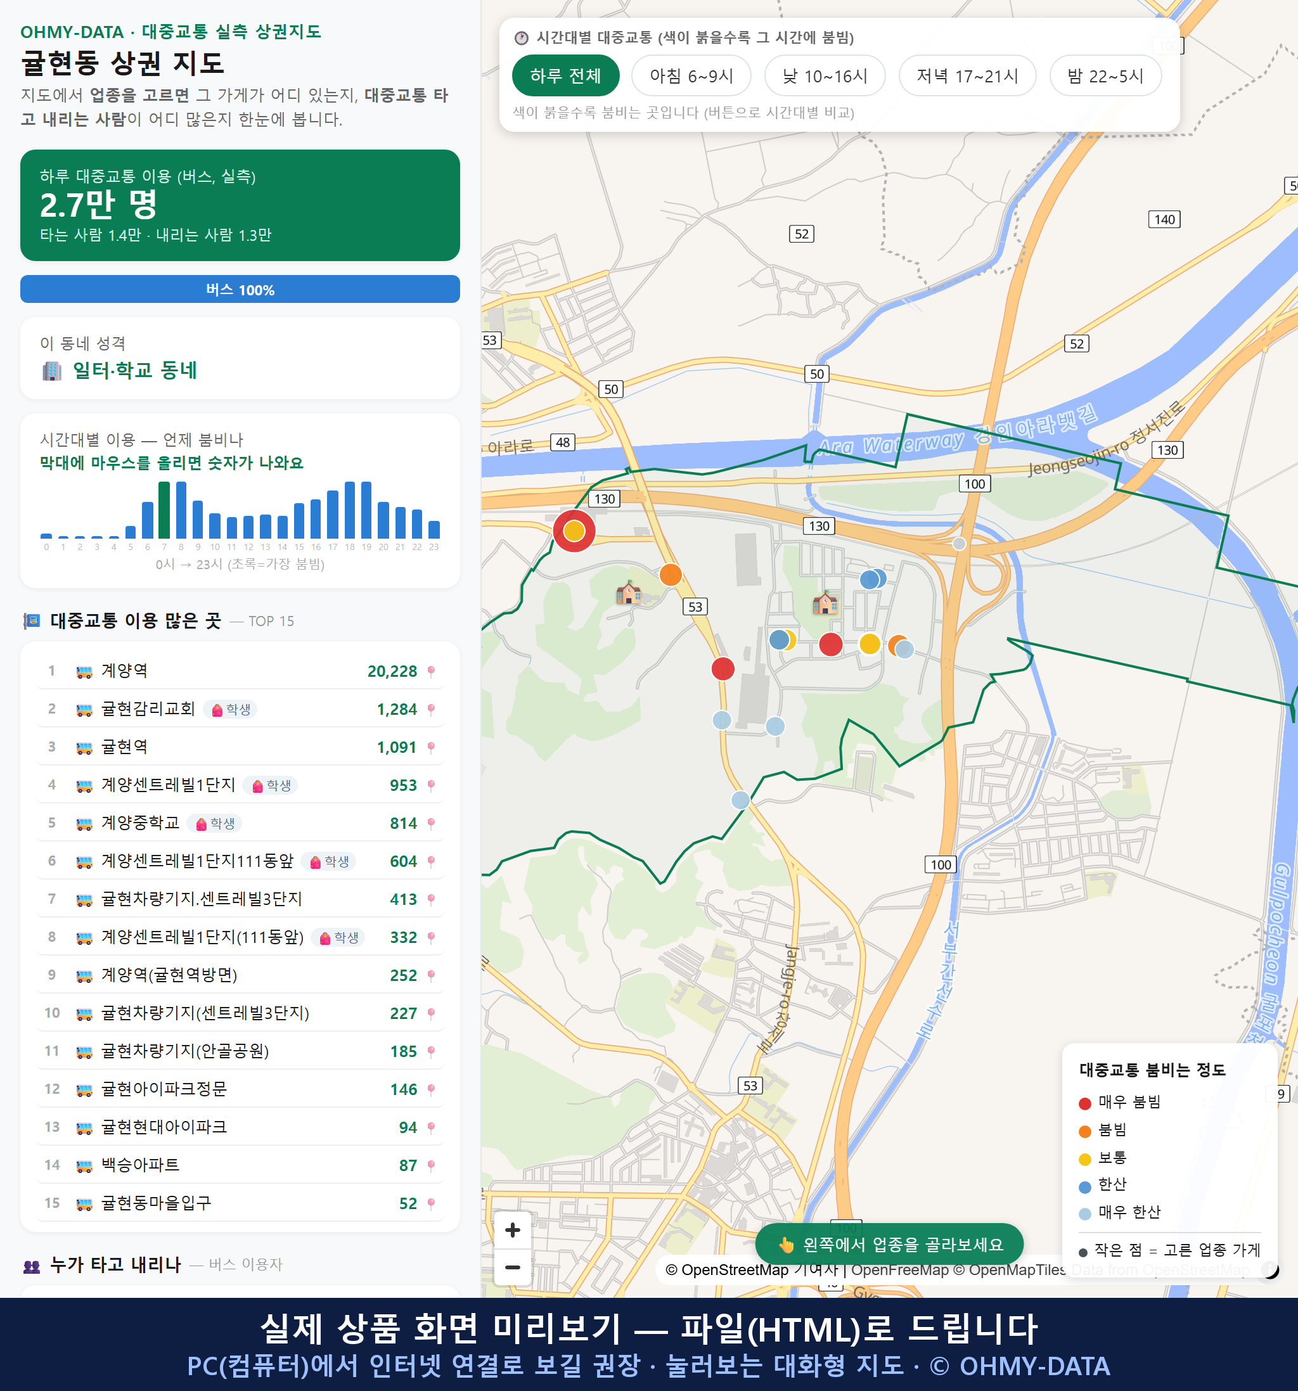The image size is (1298, 1391).
Task: Click the 버스 100% share bar
Action: pos(240,289)
